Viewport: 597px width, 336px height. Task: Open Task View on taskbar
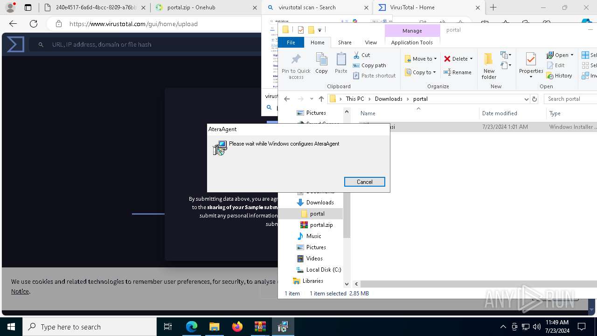(168, 327)
